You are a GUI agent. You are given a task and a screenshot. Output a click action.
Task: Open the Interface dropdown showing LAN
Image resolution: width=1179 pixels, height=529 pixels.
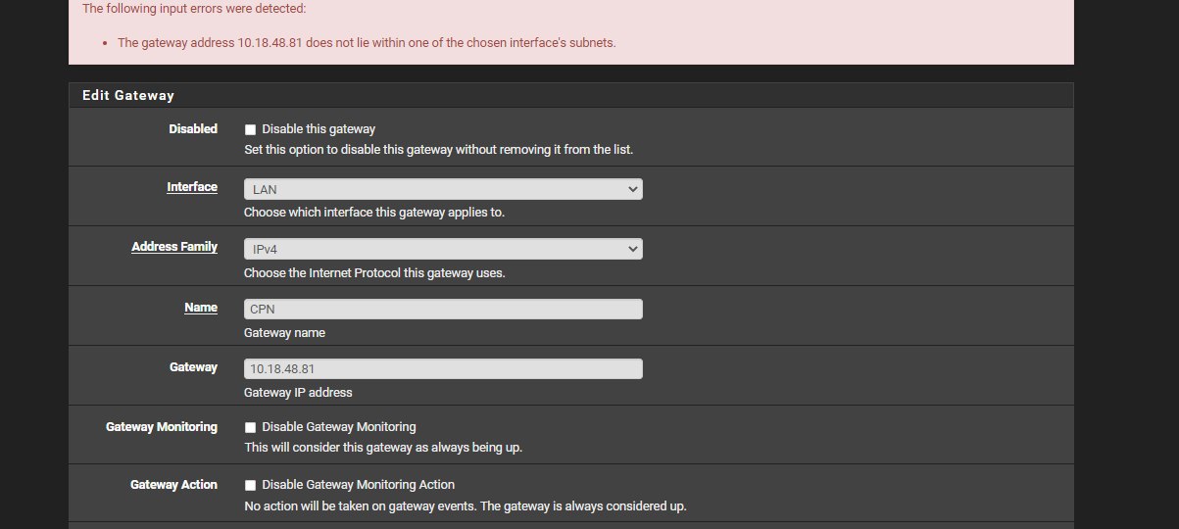point(443,189)
